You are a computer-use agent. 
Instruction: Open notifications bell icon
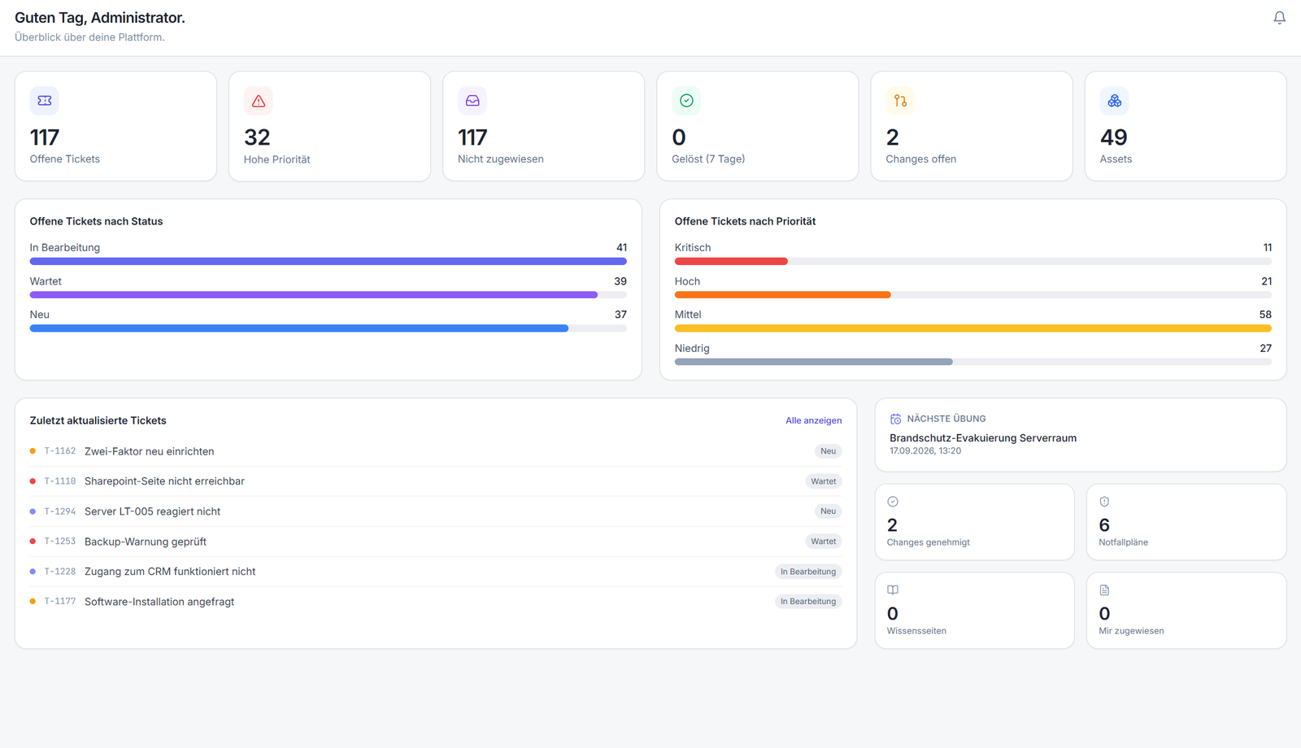[1279, 18]
